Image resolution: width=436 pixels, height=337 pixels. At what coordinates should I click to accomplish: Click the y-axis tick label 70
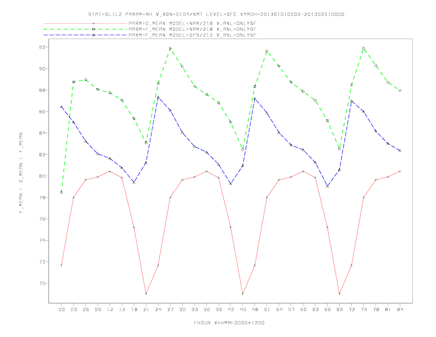point(42,284)
